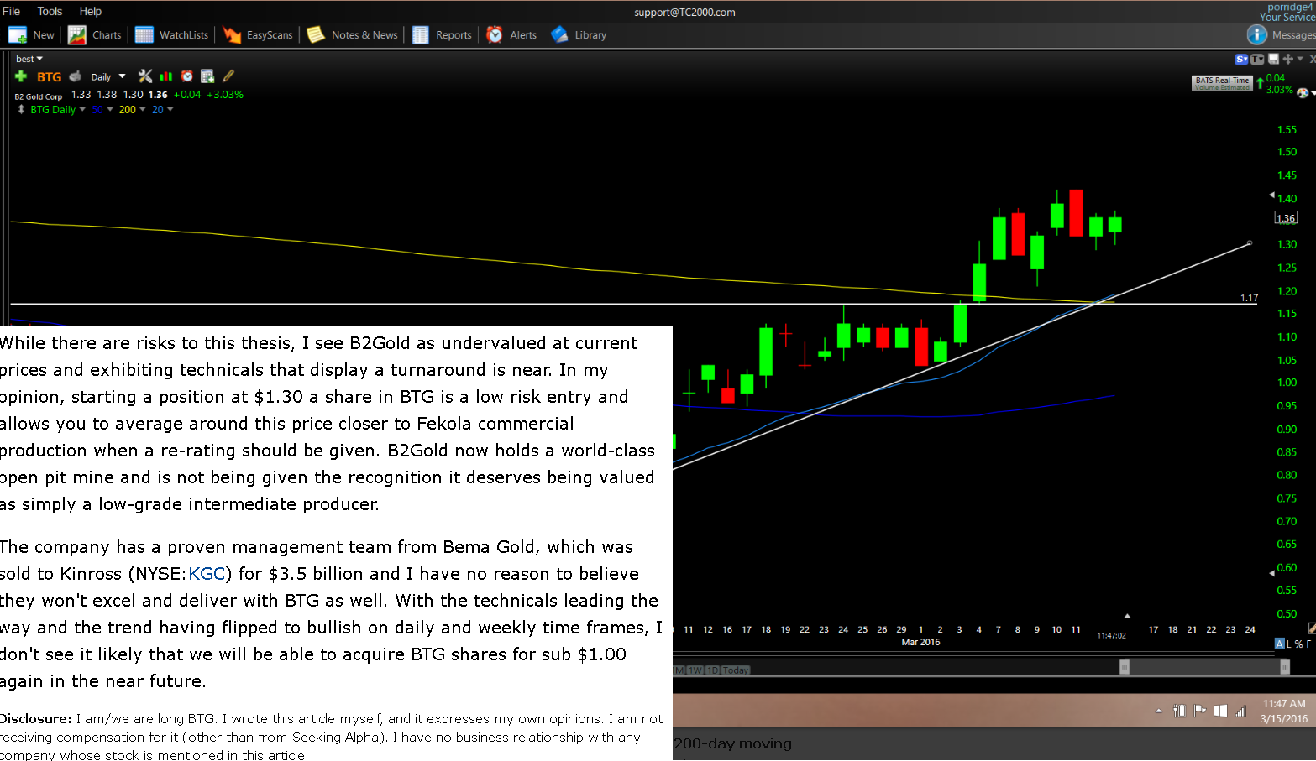Open the Tools menu
This screenshot has height=761, width=1316.
50,11
